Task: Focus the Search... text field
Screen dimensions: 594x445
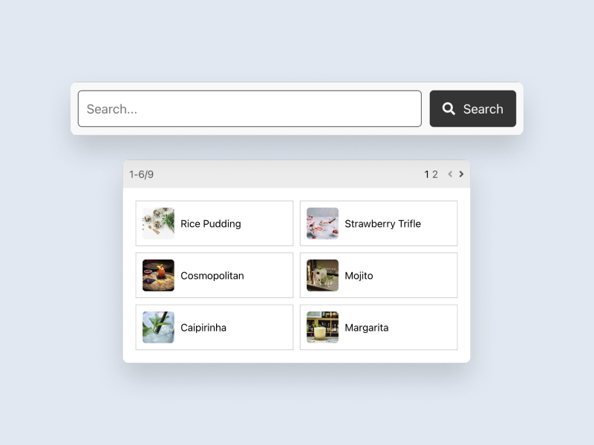Action: (249, 109)
